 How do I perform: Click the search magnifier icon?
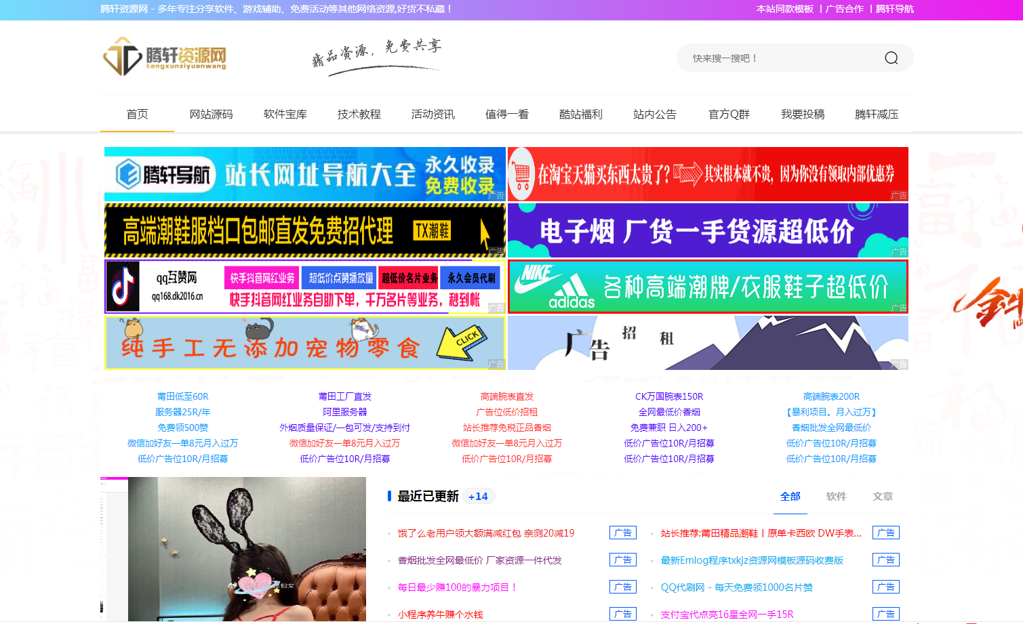pyautogui.click(x=891, y=58)
